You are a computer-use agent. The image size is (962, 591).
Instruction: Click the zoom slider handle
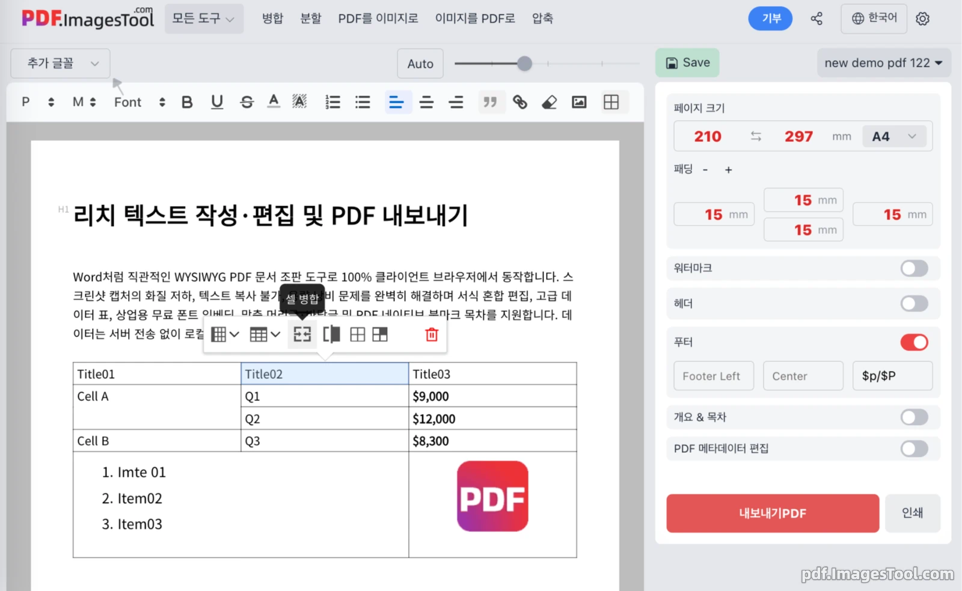point(524,63)
